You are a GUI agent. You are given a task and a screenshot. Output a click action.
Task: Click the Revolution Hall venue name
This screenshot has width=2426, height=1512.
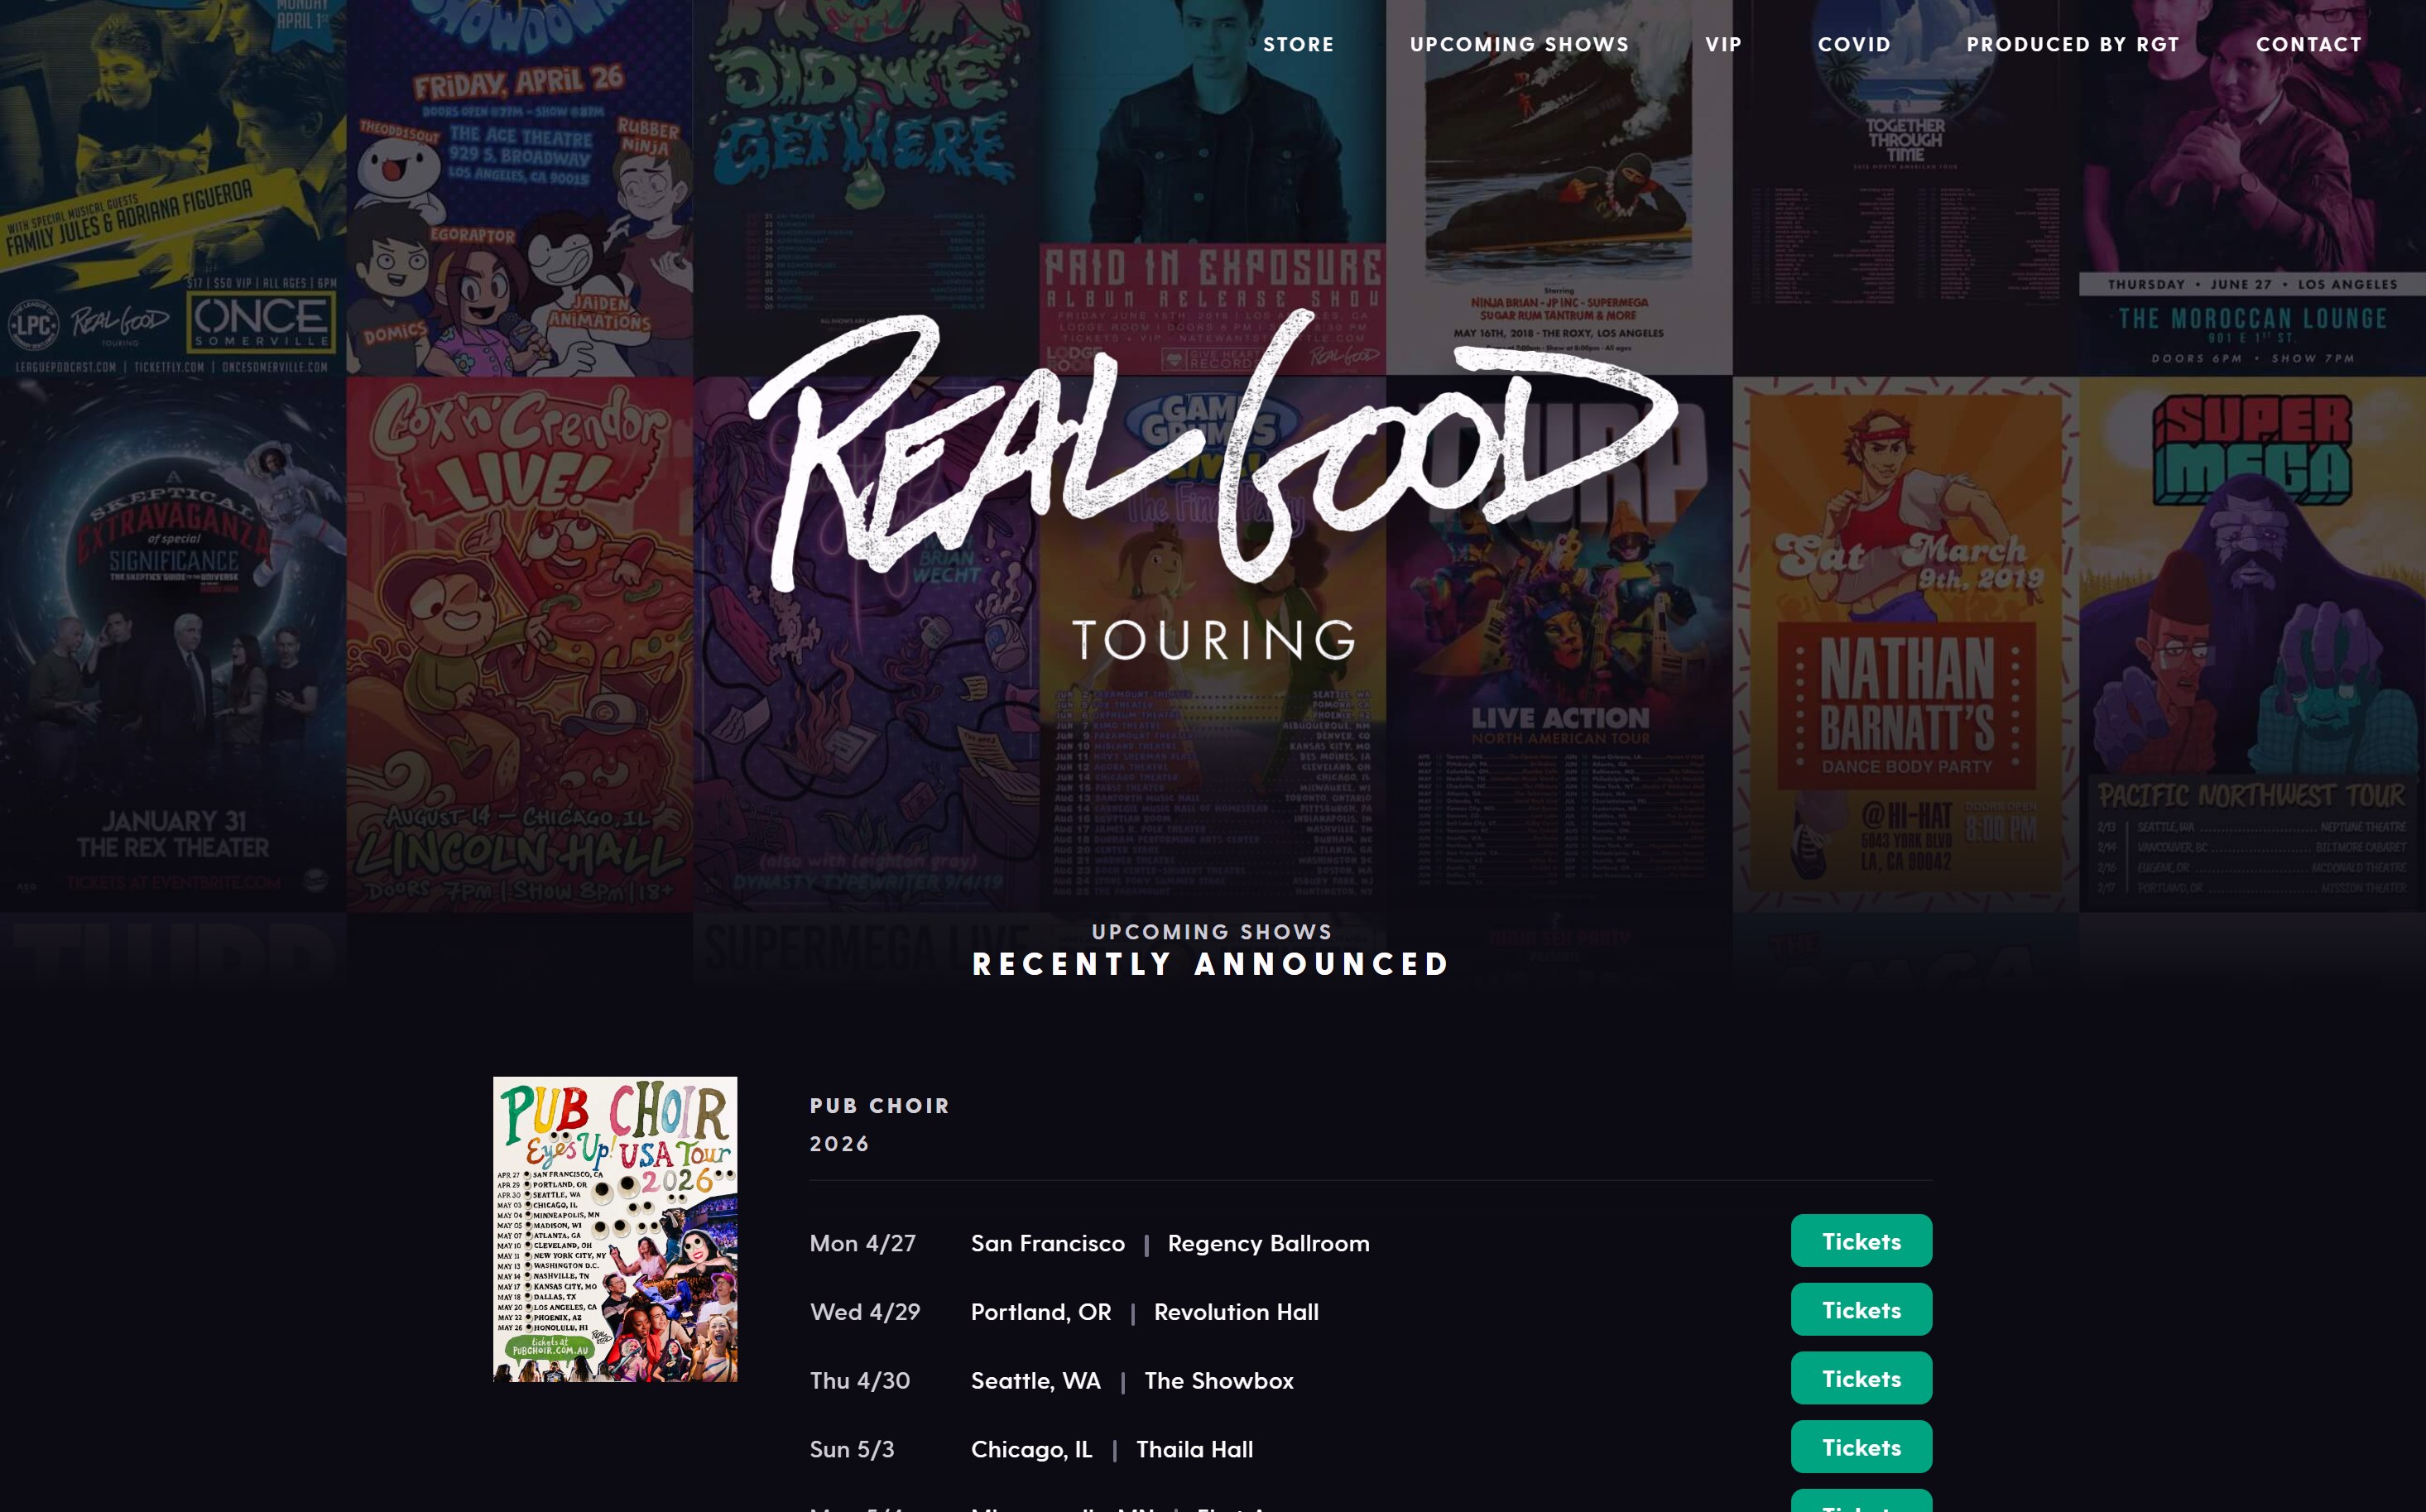pyautogui.click(x=1236, y=1312)
